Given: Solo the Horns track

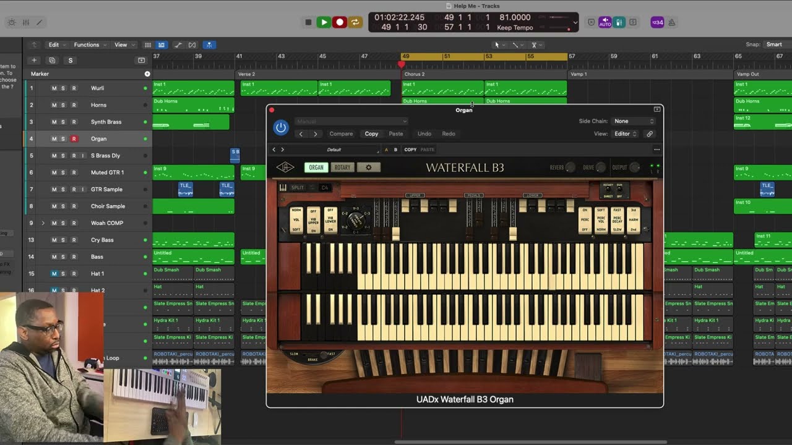Looking at the screenshot, I should 62,105.
